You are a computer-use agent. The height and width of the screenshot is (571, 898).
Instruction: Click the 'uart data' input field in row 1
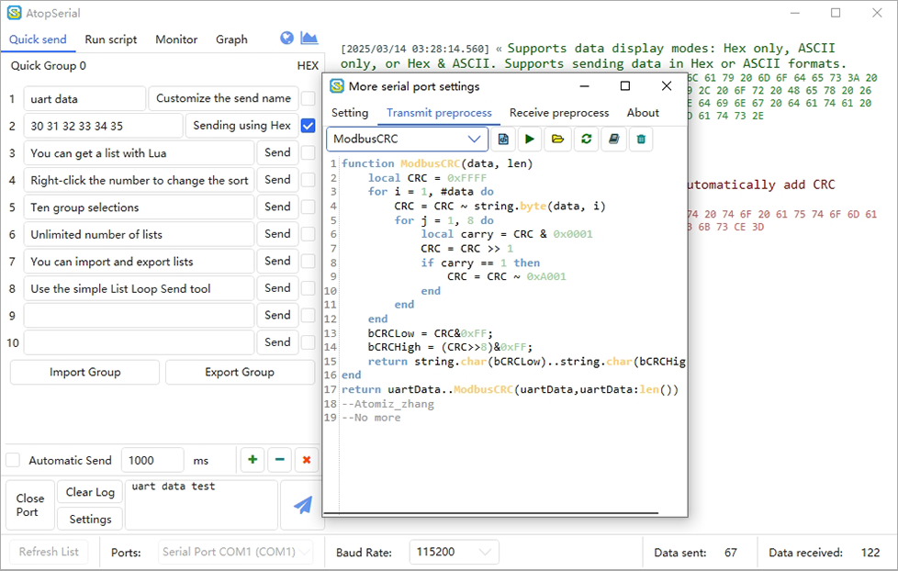click(x=84, y=98)
